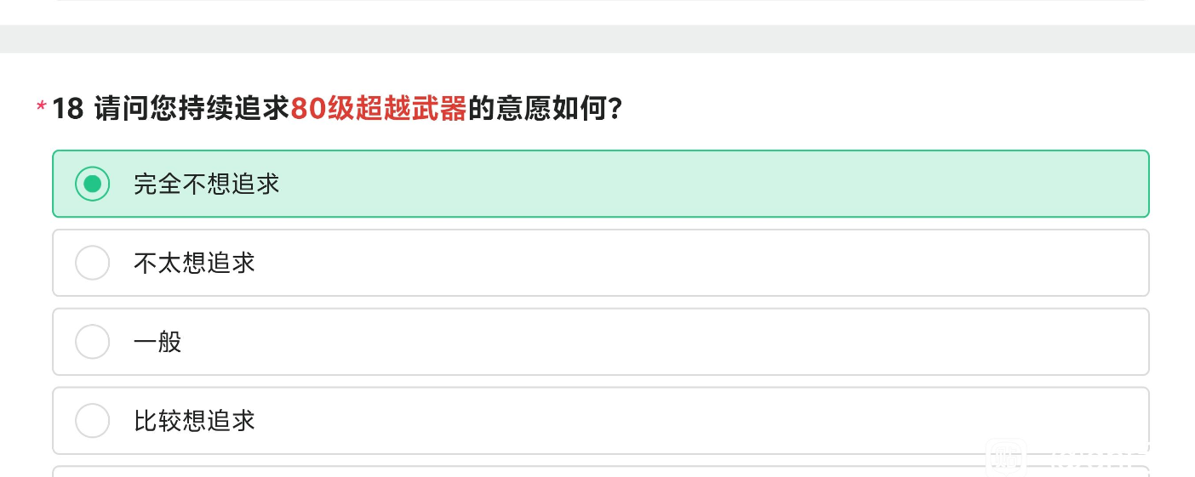Select the 比较想追求 radio circle

click(92, 421)
